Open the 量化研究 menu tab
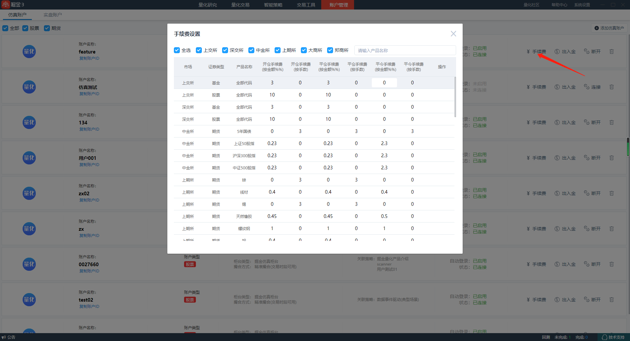 point(208,5)
